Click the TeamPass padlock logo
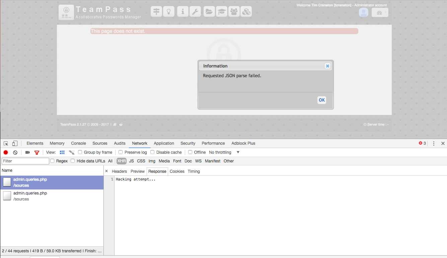447x258 pixels. tap(66, 12)
